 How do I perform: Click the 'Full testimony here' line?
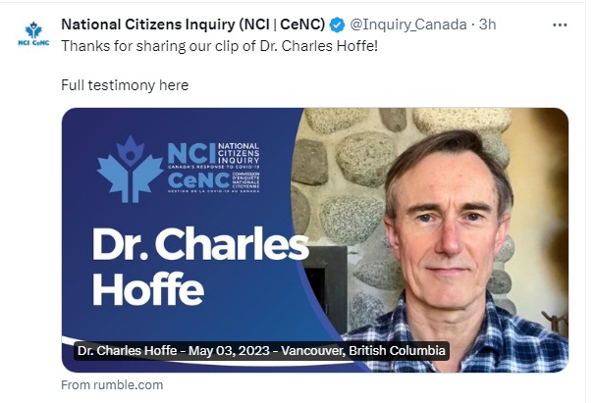click(x=125, y=85)
